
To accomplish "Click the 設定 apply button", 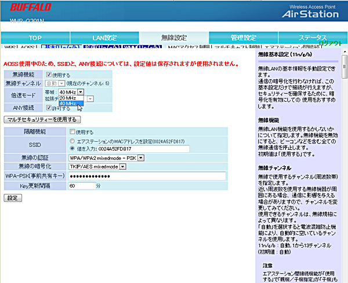I will click(x=12, y=198).
